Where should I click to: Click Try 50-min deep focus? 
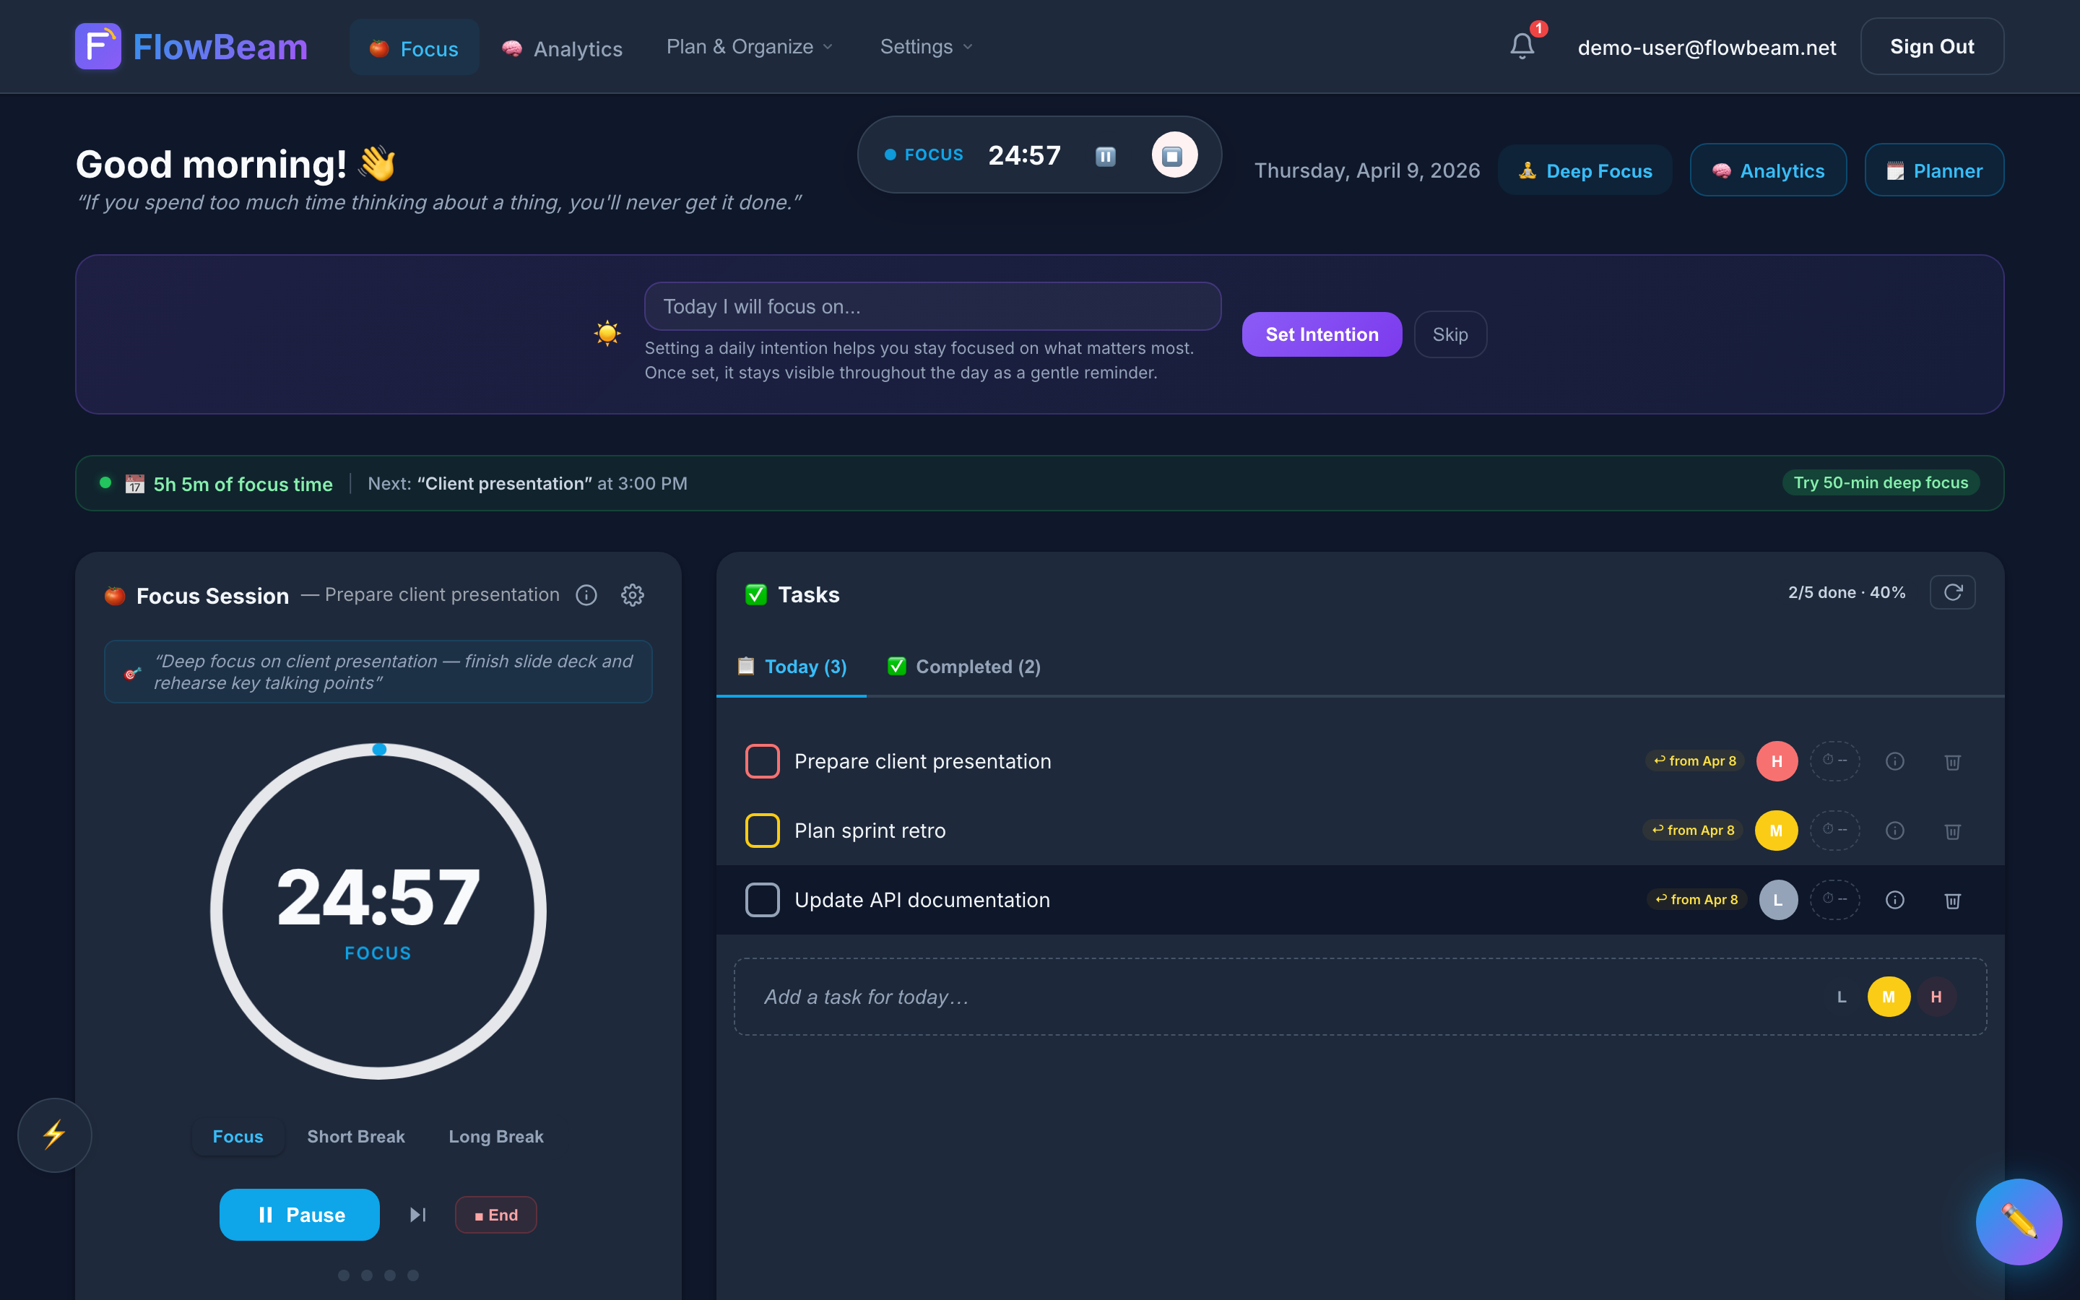point(1881,482)
